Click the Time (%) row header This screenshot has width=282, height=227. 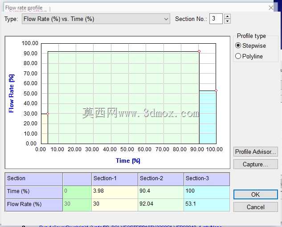point(34,192)
